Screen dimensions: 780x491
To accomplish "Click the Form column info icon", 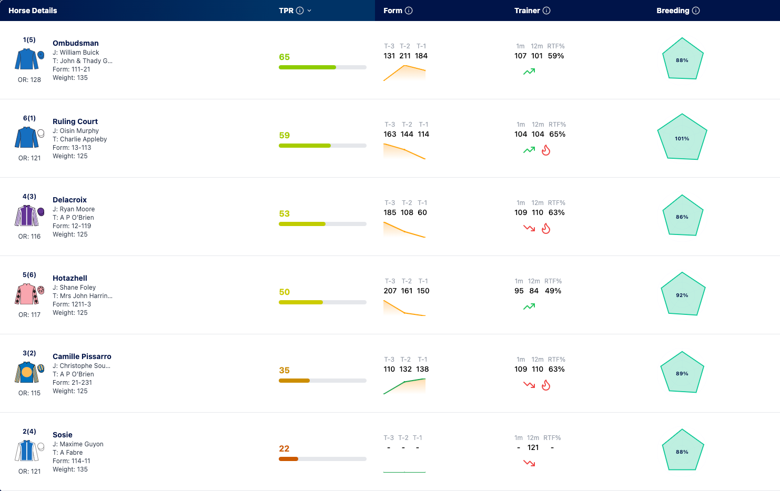I will (409, 11).
